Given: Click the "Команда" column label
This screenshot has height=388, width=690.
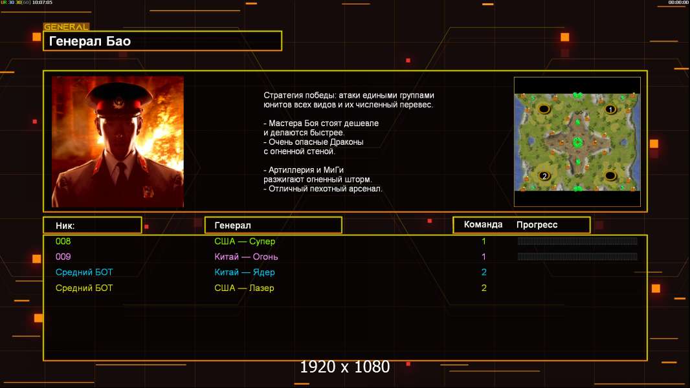Looking at the screenshot, I should 483,225.
